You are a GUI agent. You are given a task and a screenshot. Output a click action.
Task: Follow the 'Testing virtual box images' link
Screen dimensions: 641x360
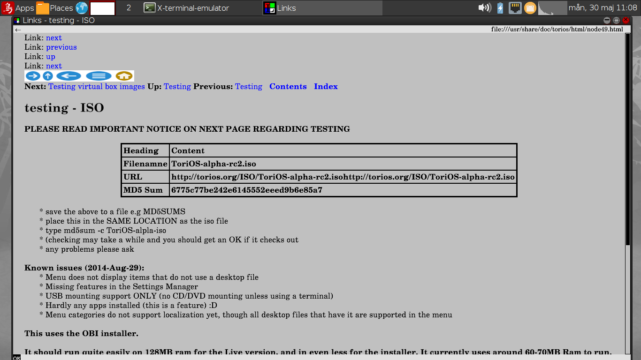tap(97, 86)
